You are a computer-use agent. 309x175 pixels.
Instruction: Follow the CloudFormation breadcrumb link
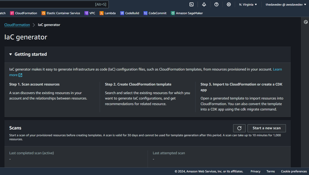pos(17,25)
